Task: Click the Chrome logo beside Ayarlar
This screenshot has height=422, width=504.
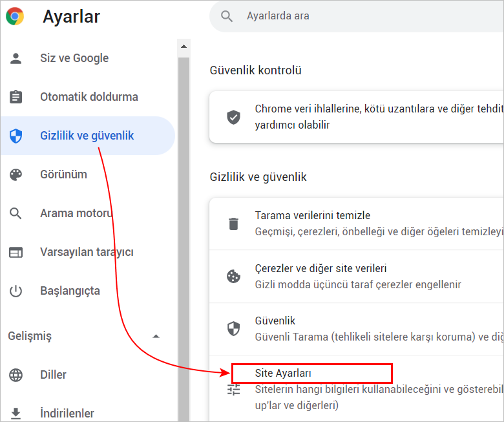Action: [x=15, y=16]
